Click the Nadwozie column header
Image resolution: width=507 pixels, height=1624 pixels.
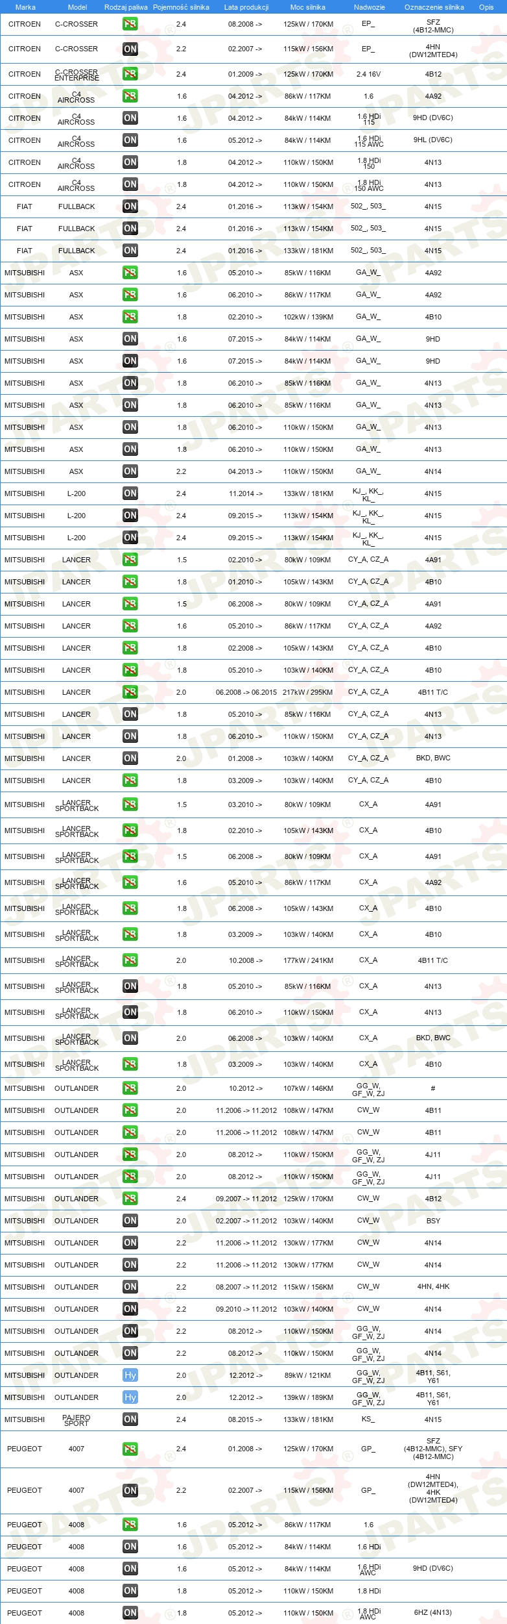click(370, 7)
